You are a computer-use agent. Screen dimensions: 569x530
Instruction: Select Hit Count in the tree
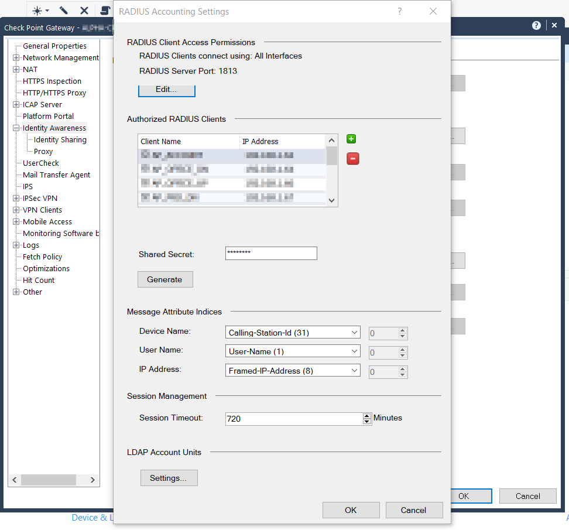pyautogui.click(x=39, y=281)
